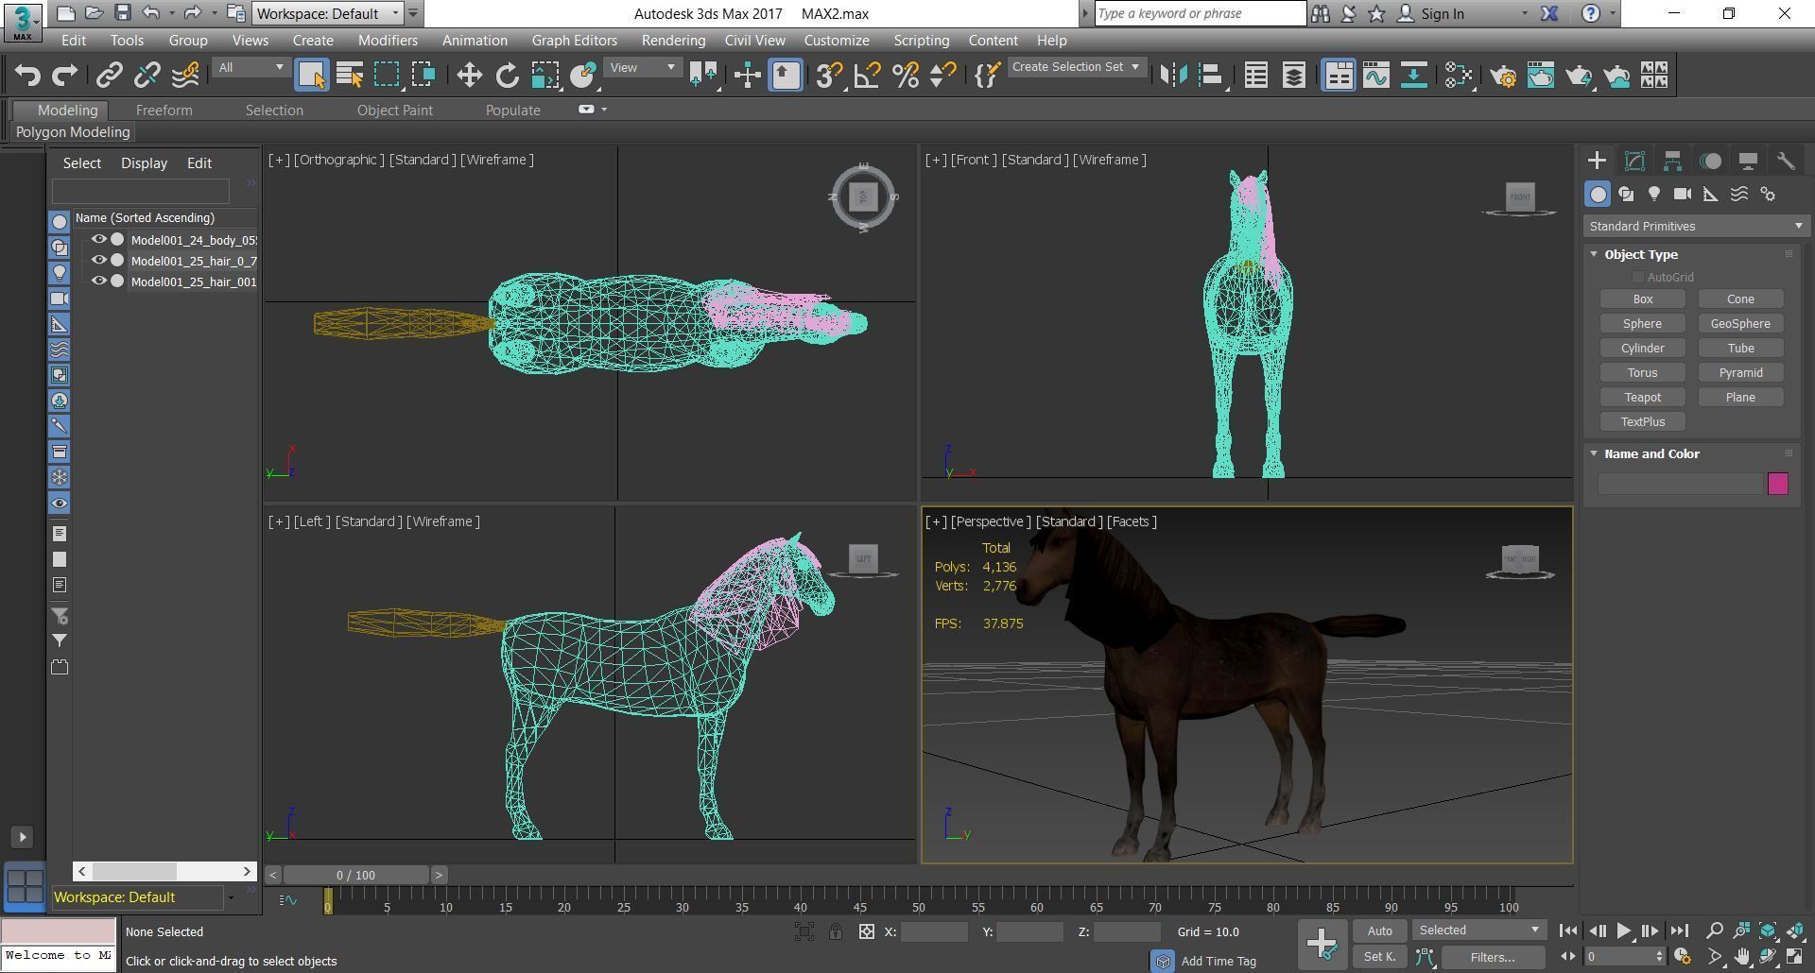Open the View reference coordinate dropdown
1815x973 pixels.
tap(643, 68)
